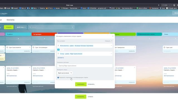Viewport: 178px width, 100px height.
Task: Grab drag handle of Статус condition row
Action: [58, 54]
